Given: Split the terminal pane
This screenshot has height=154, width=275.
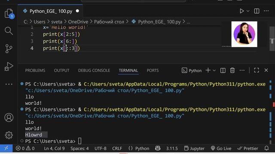Looking at the screenshot, I should click(x=223, y=70).
